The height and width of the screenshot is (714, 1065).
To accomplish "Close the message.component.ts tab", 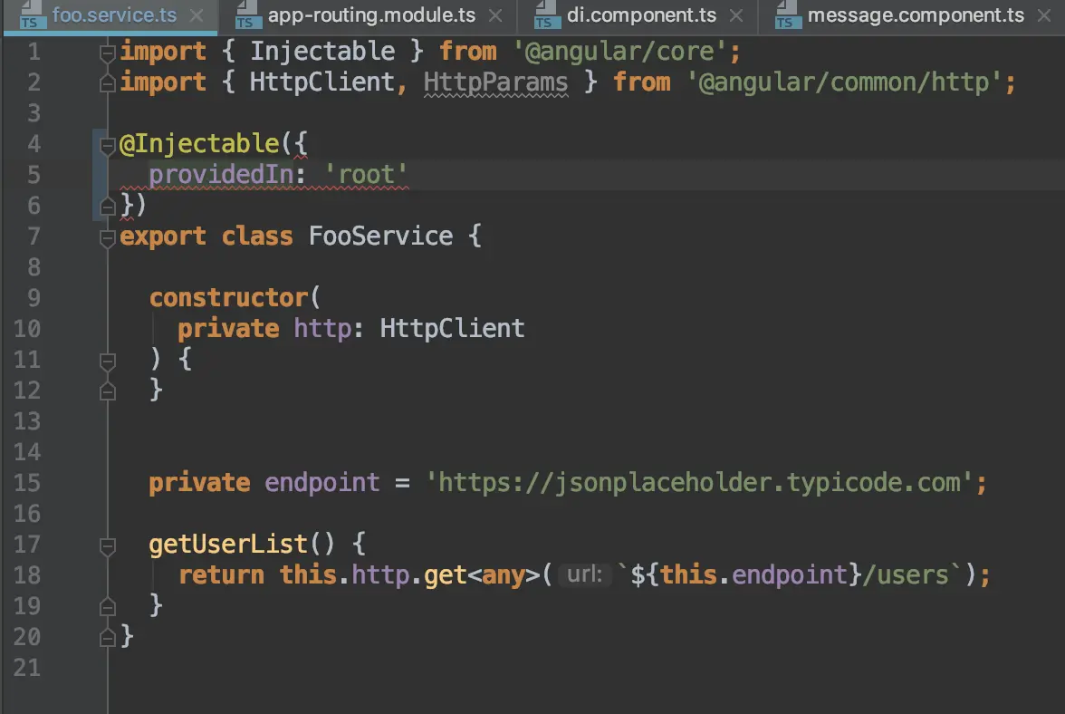I will click(1045, 14).
